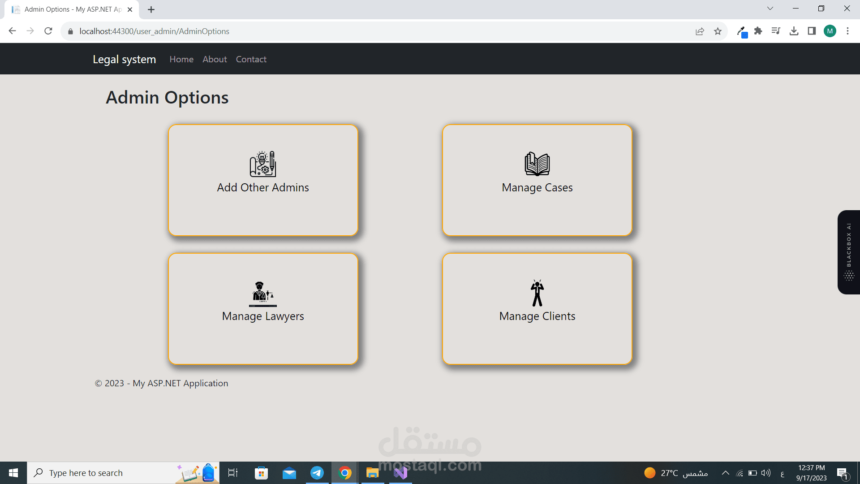Click the Legal system brand link
This screenshot has width=860, height=484.
pyautogui.click(x=124, y=59)
